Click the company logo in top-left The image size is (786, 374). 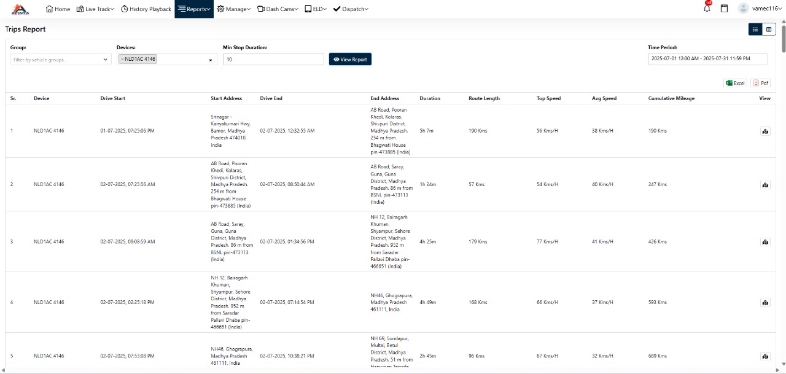[x=20, y=9]
